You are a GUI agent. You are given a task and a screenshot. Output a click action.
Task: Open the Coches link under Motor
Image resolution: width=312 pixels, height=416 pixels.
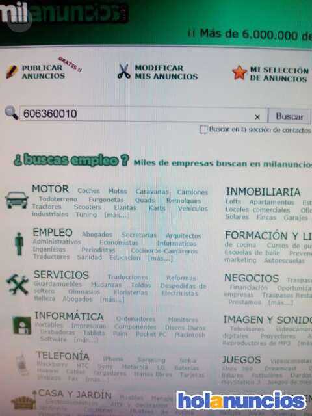click(88, 190)
